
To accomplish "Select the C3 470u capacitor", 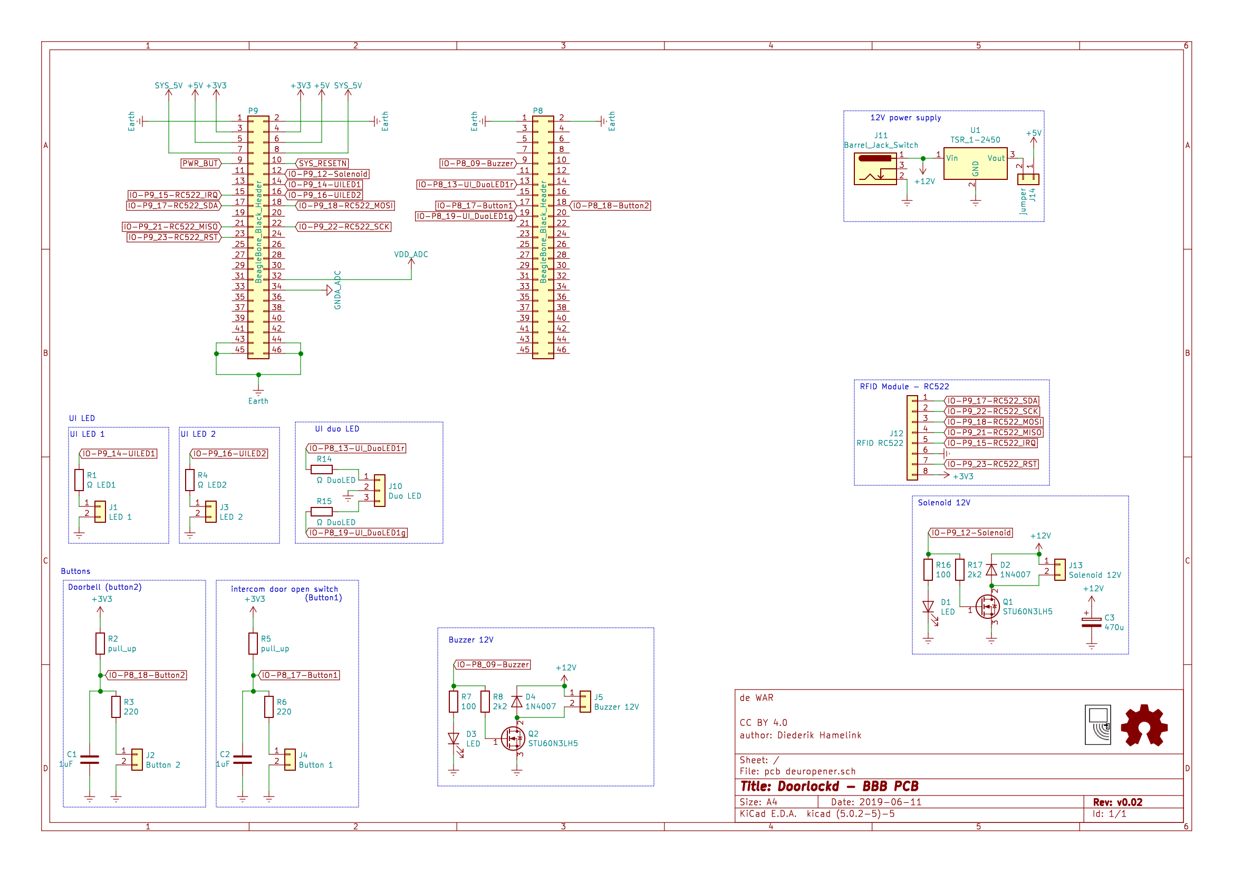I will point(1091,622).
